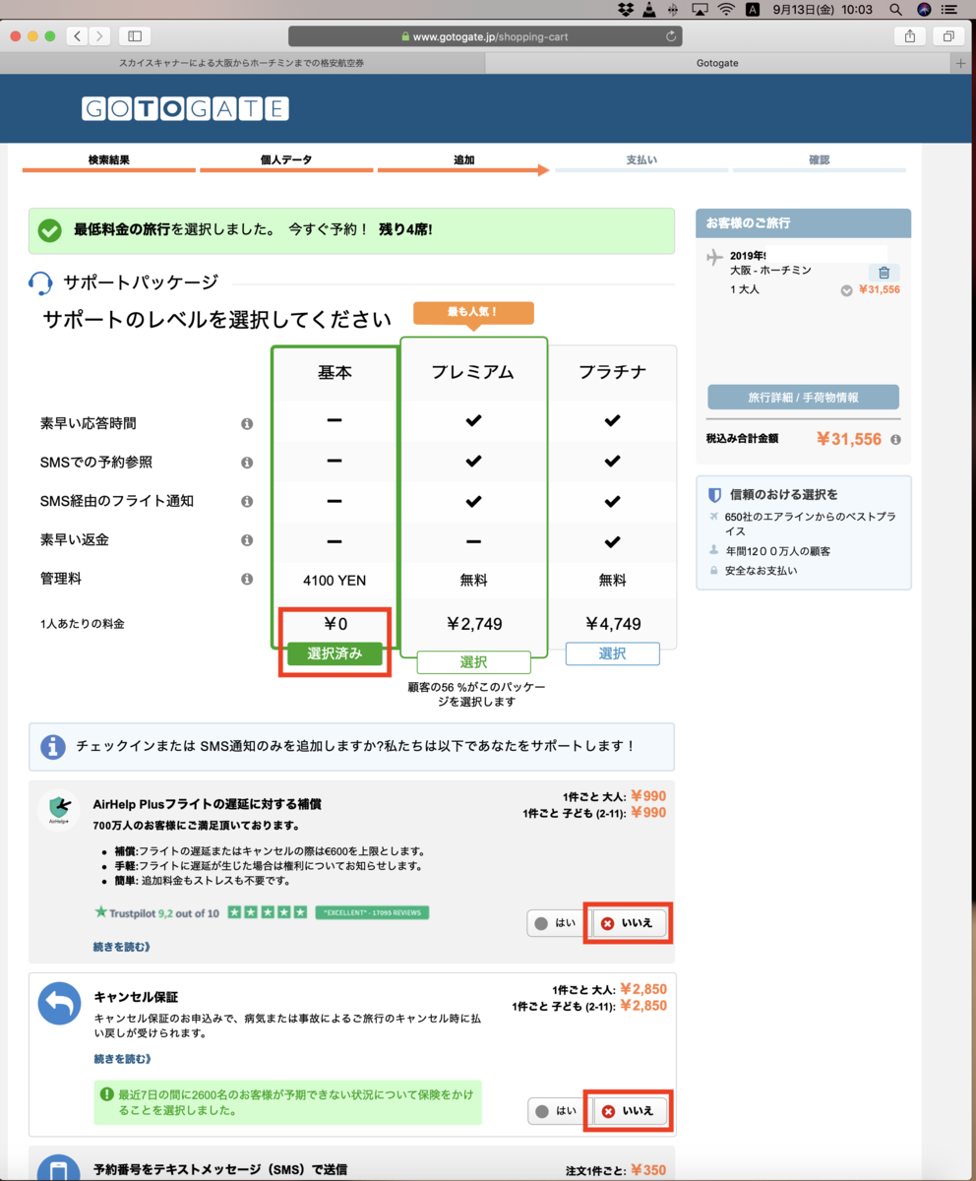Image resolution: width=976 pixels, height=1181 pixels.
Task: Go to 確認 step
Action: coord(819,160)
